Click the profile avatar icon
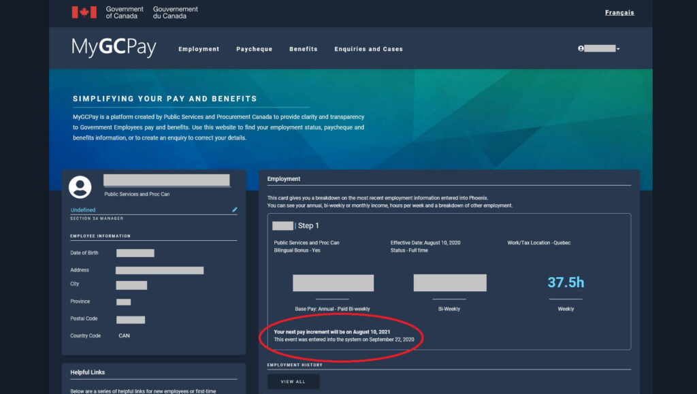 tap(80, 187)
